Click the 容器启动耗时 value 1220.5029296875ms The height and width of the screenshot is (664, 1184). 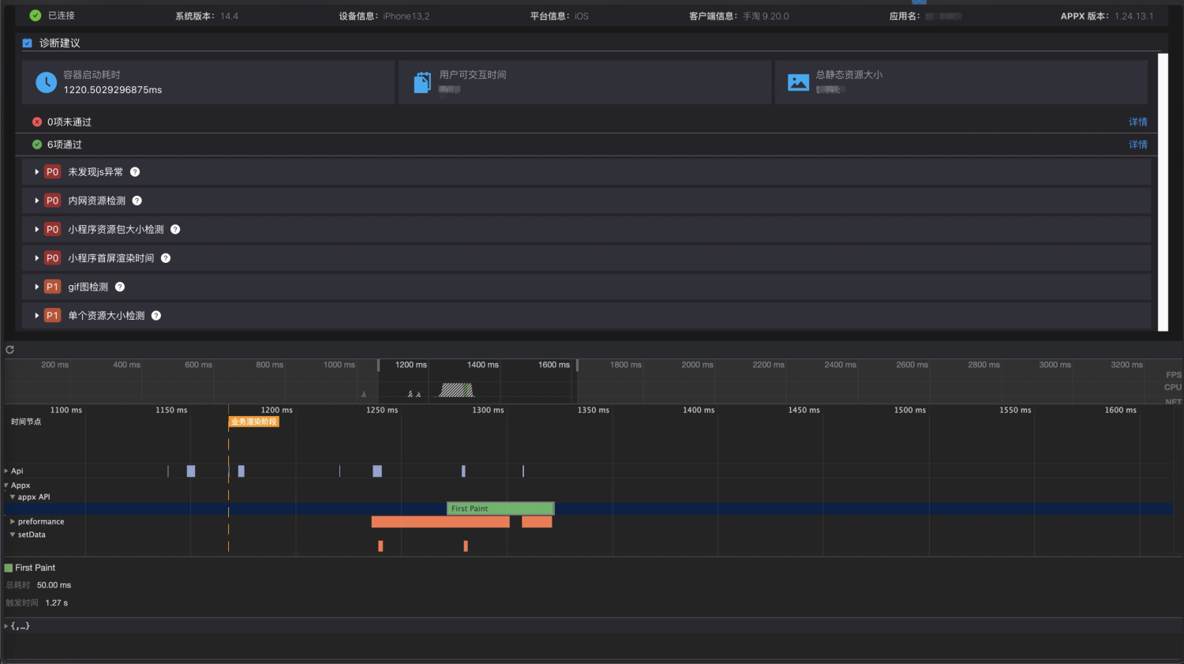pos(113,90)
